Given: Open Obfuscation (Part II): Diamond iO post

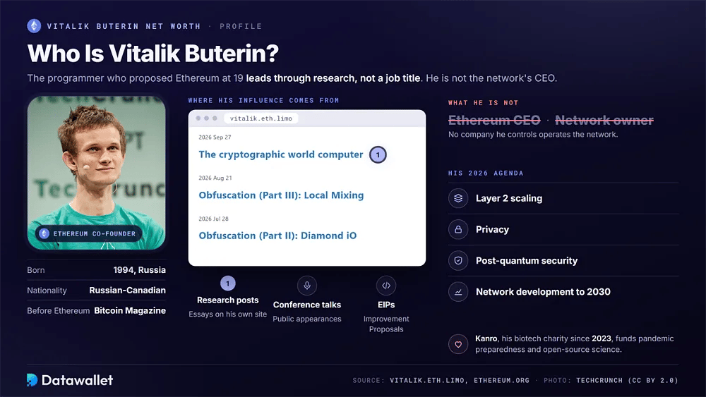Looking at the screenshot, I should point(277,236).
